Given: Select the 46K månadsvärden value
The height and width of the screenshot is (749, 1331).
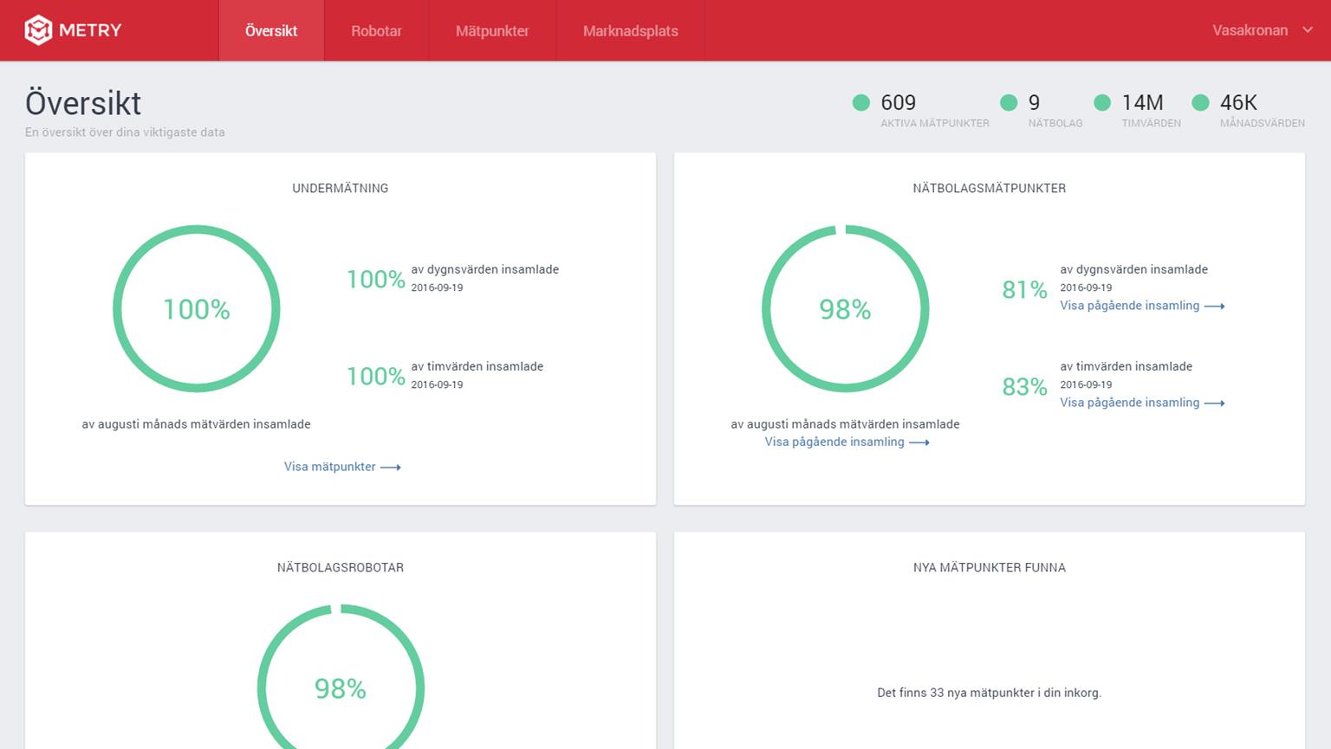Looking at the screenshot, I should click(1238, 103).
